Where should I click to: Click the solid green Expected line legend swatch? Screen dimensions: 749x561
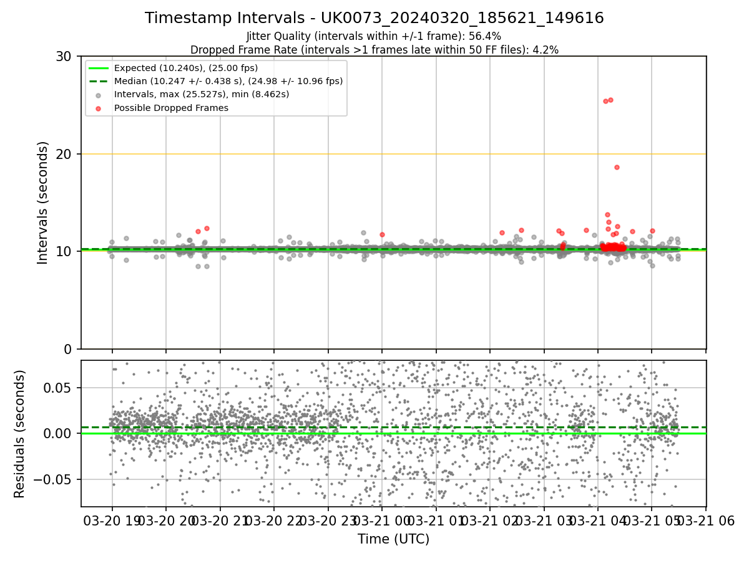click(99, 68)
